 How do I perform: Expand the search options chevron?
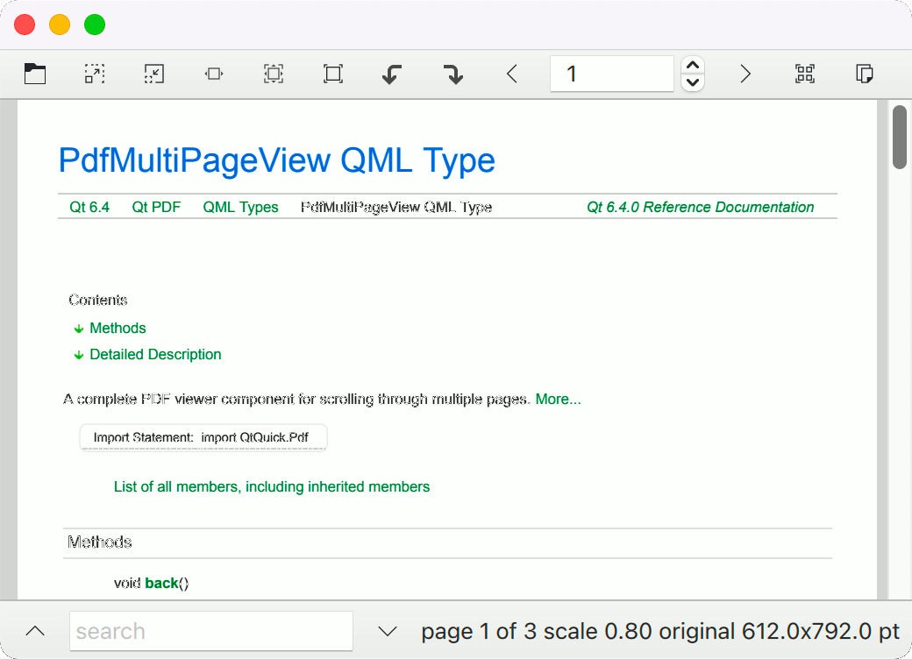(386, 630)
